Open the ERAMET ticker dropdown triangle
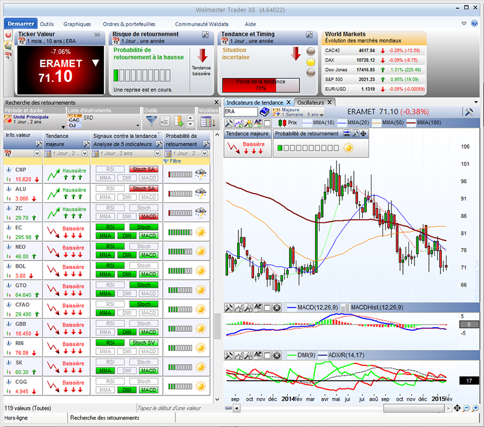The width and height of the screenshot is (484, 427). 96,63
